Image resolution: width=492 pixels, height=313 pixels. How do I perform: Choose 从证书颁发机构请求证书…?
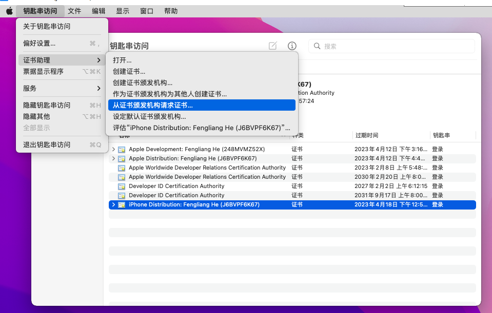pyautogui.click(x=153, y=105)
